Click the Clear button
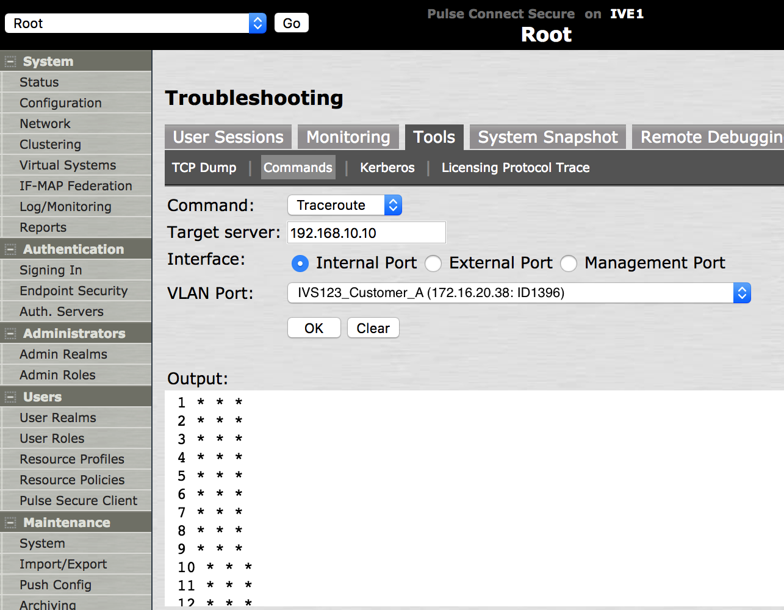The height and width of the screenshot is (610, 784). tap(373, 328)
